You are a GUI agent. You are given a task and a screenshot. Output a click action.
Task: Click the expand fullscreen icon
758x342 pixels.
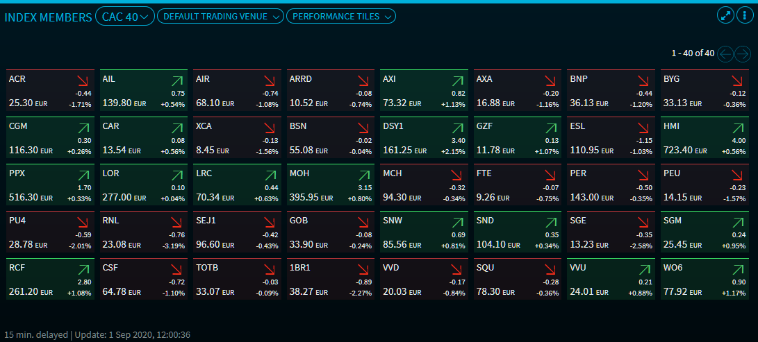[x=726, y=16]
